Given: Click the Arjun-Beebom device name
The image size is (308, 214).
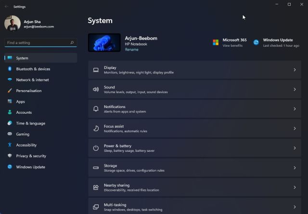Looking at the screenshot, I should click(x=141, y=39).
